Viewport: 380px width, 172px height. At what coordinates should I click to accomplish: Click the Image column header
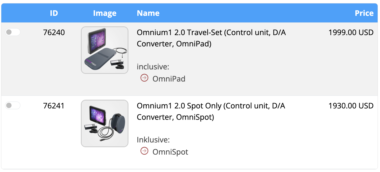[105, 13]
